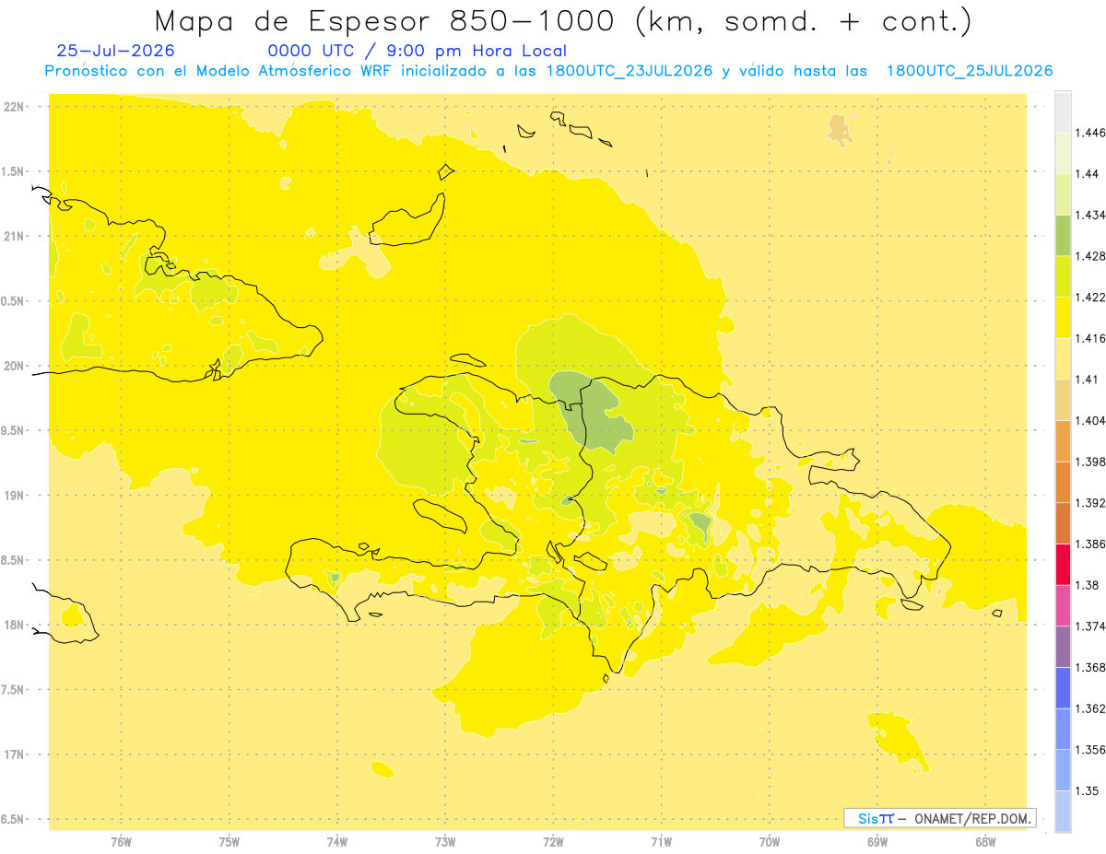1106x854 pixels.
Task: Click the latitude label "21N"
Action: [x=13, y=237]
